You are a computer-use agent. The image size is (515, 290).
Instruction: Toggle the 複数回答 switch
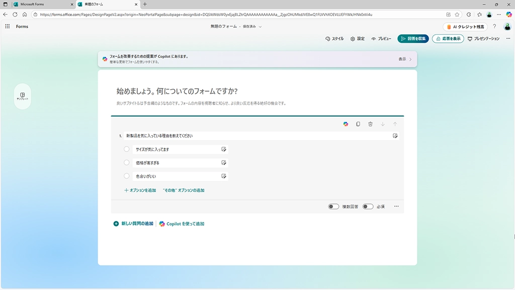pos(333,206)
